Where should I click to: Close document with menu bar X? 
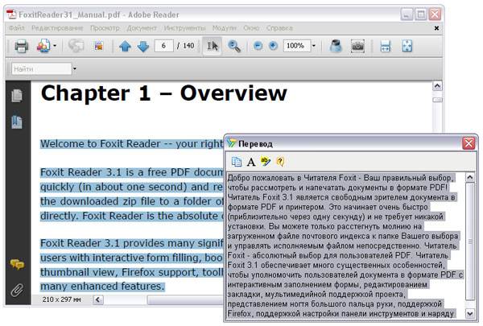tap(436, 28)
